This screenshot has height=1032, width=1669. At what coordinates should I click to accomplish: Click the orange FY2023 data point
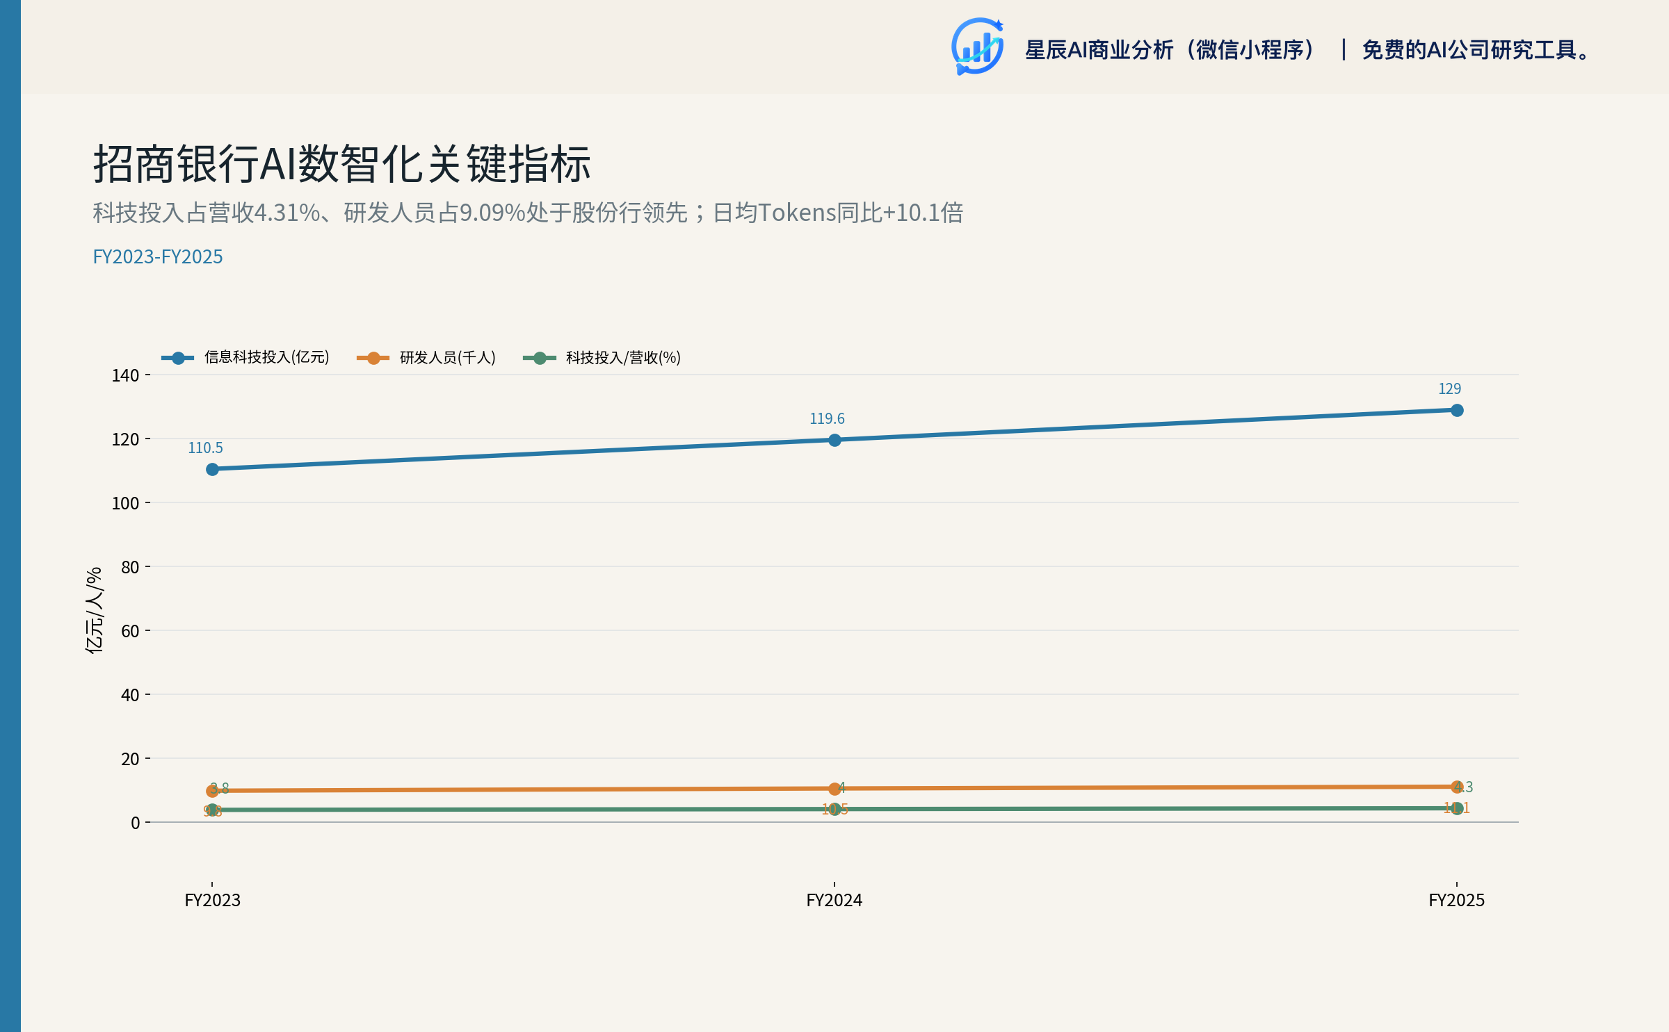213,791
